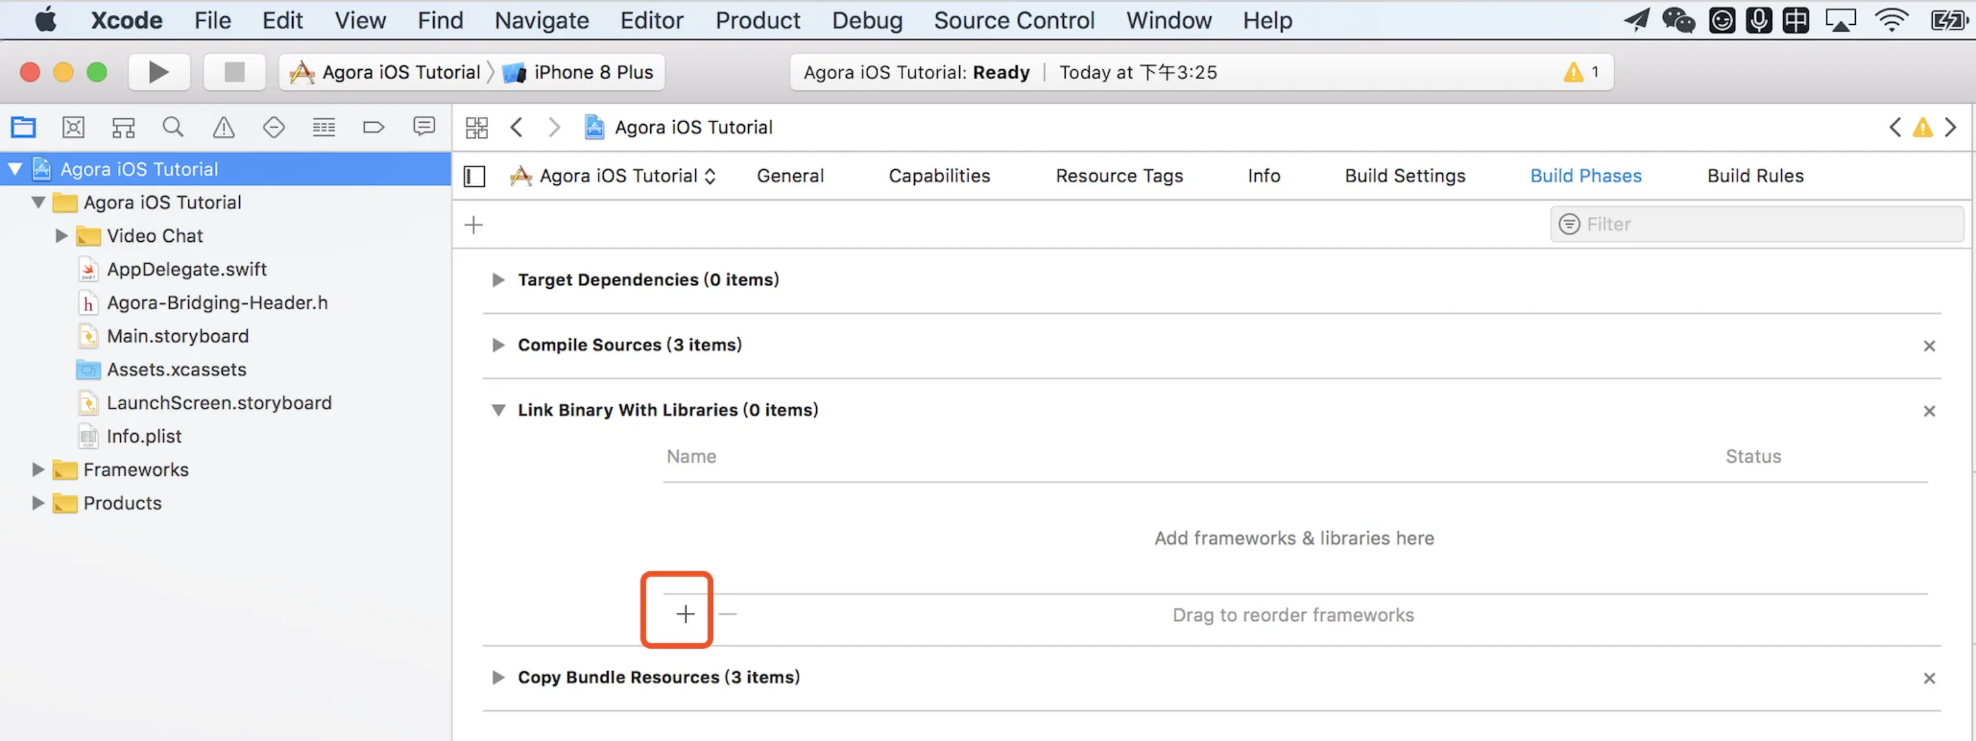Viewport: 1976px width, 741px height.
Task: Switch to the Info tab
Action: 1263,176
